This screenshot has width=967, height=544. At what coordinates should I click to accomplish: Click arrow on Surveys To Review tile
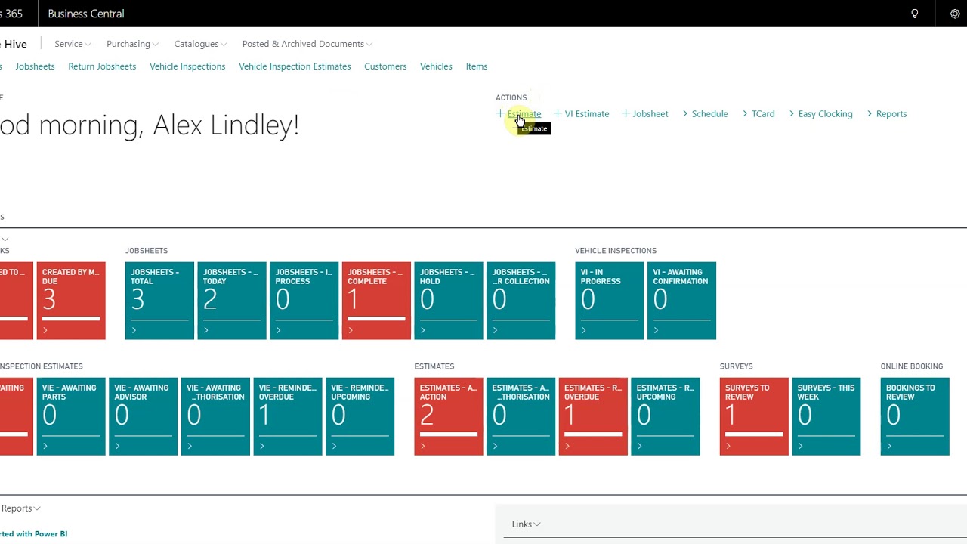[x=728, y=446]
